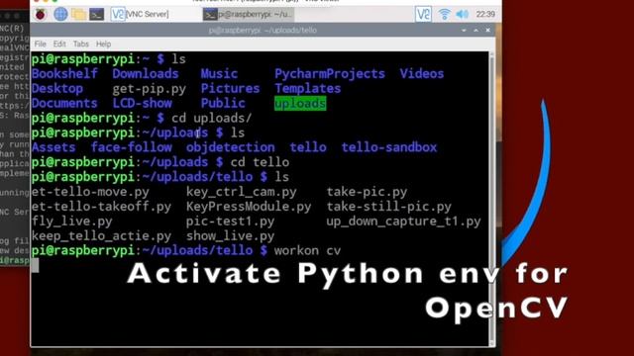Click the Downloads directory name
This screenshot has width=634, height=356.
pyautogui.click(x=146, y=74)
